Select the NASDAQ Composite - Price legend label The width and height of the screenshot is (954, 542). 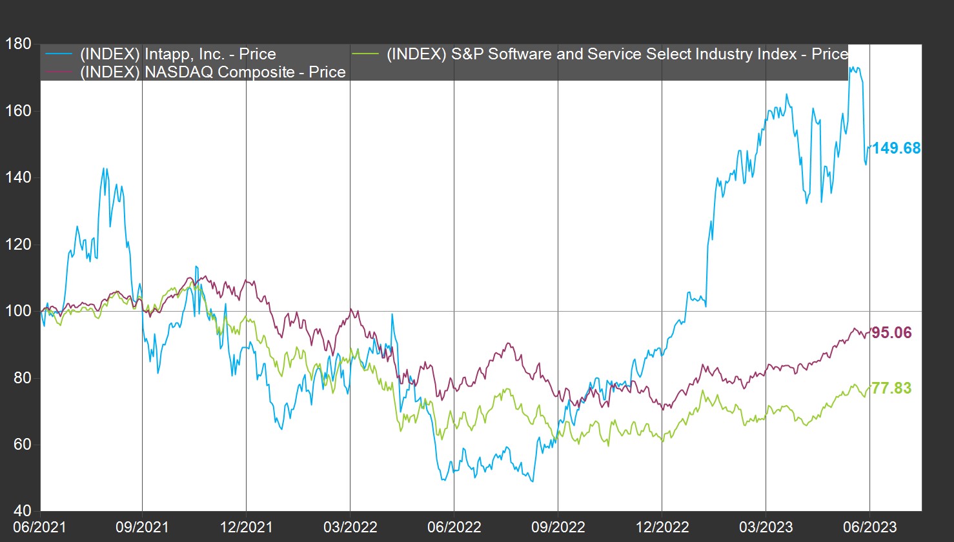(x=212, y=72)
